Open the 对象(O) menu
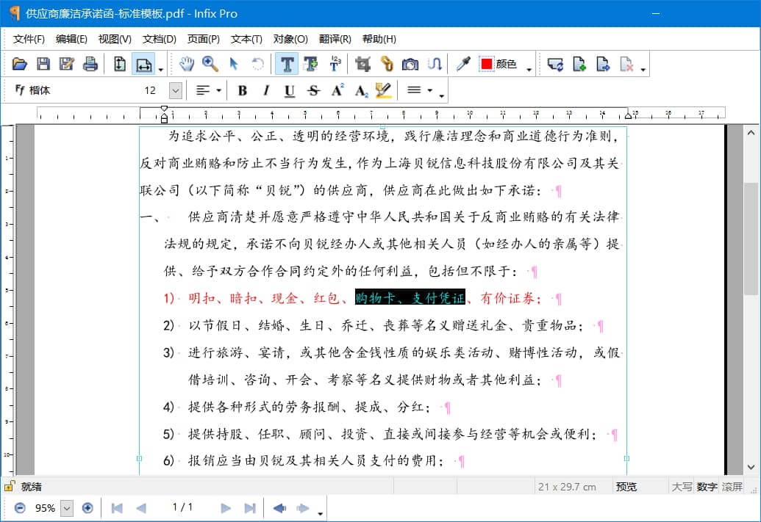 tap(290, 39)
